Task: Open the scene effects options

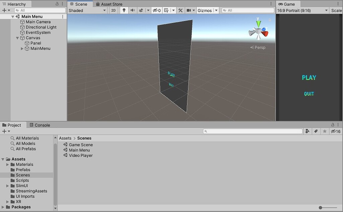Action: (x=148, y=10)
